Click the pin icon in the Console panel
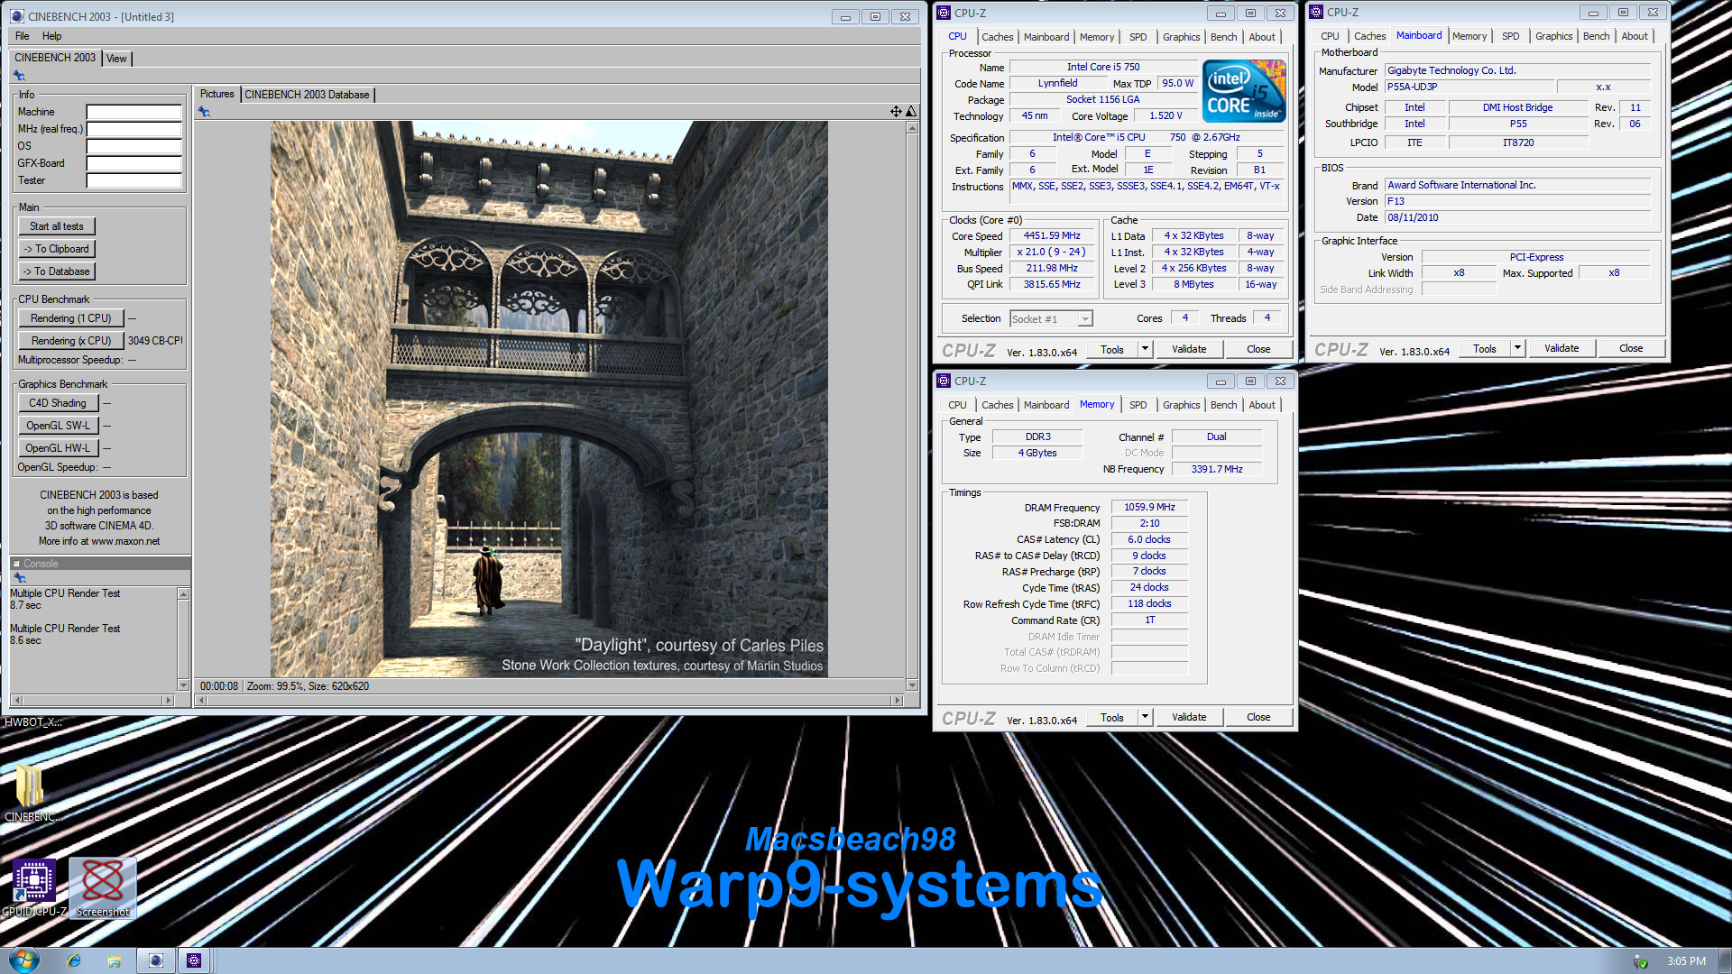Image resolution: width=1732 pixels, height=974 pixels. tap(19, 578)
